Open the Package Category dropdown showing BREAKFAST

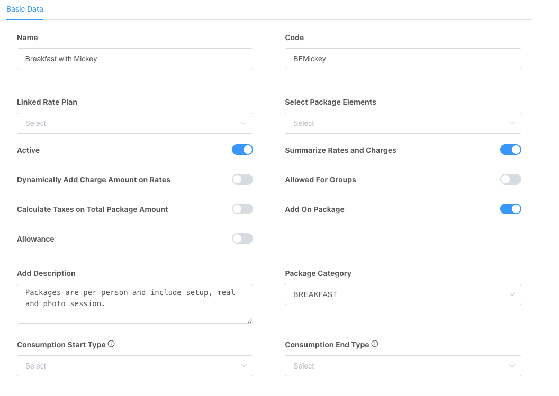coord(402,294)
